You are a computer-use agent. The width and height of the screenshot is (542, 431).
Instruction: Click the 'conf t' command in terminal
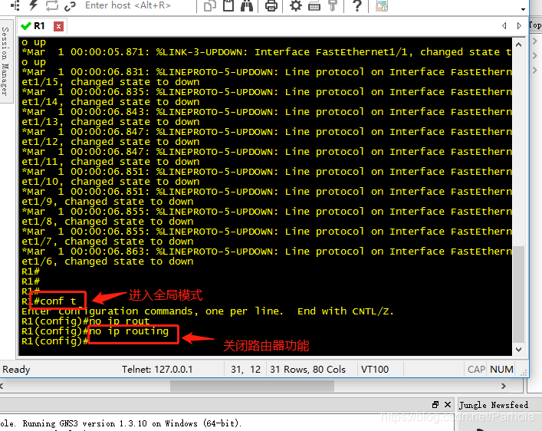click(58, 301)
